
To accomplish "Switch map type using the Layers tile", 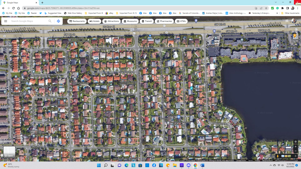I will 9,152.
